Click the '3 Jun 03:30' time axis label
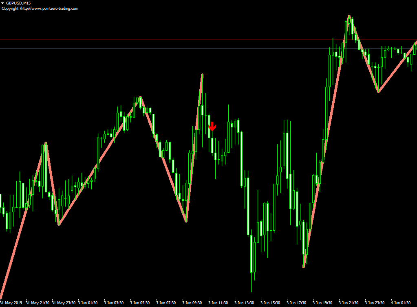 [x=114, y=303]
